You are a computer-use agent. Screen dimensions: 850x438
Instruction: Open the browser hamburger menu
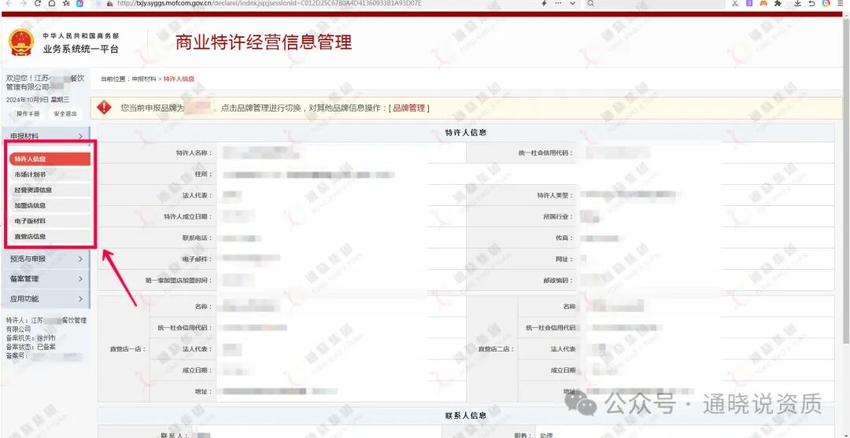(841, 3)
